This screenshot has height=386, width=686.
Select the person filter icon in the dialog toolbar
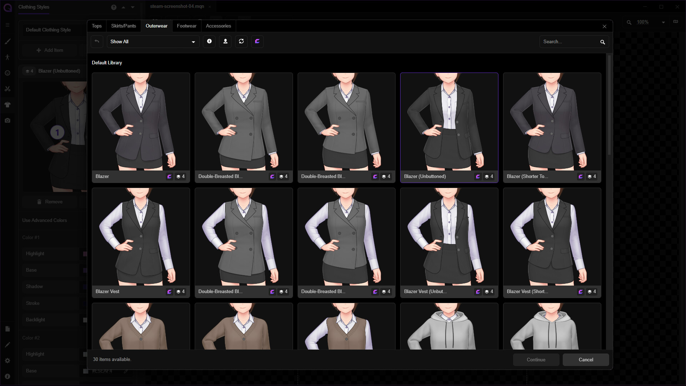click(x=225, y=41)
